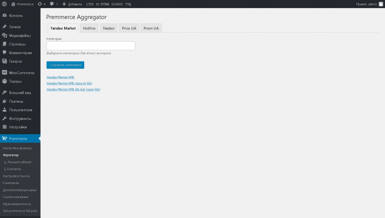
Task: Open the Premmerce site home icon
Action: point(13,4)
